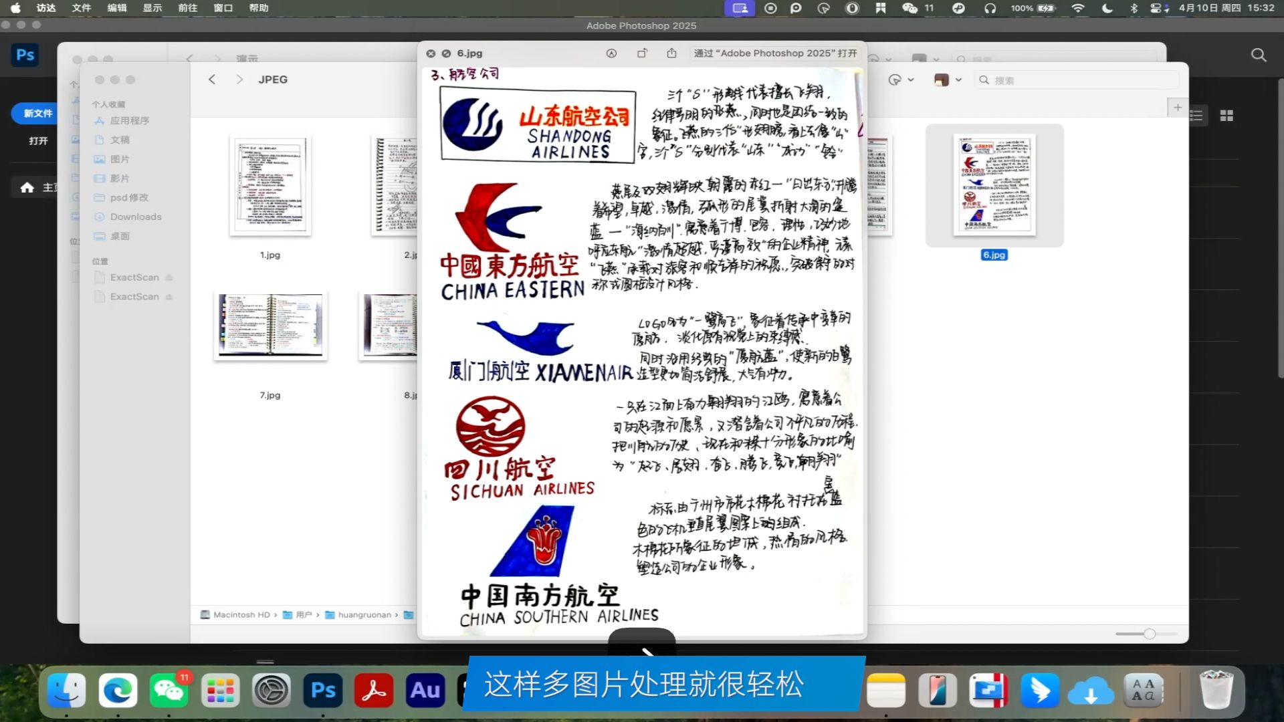Click the 7.jpg filename label
The image size is (1284, 722).
pyautogui.click(x=270, y=396)
